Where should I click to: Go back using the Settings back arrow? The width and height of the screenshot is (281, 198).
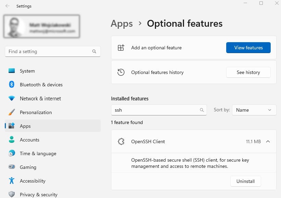(8, 6)
